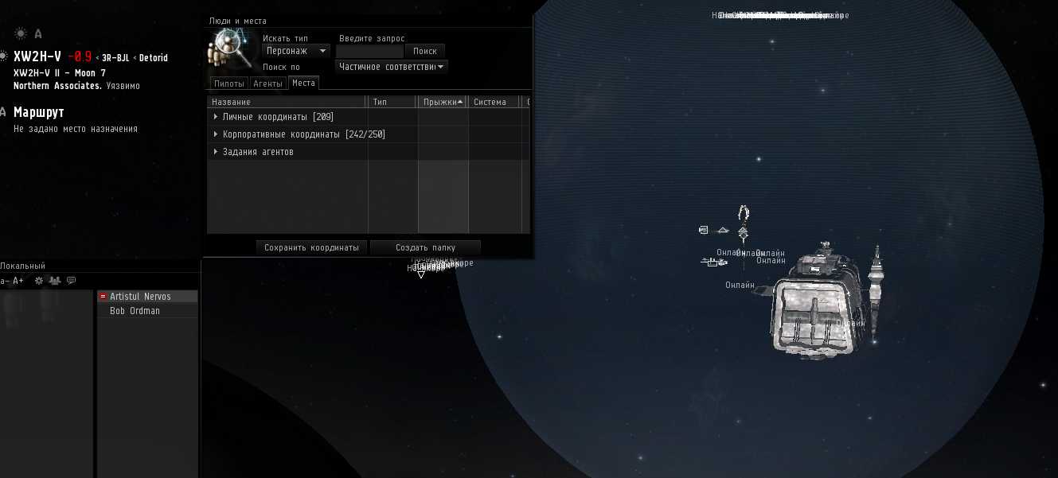Select Bob Ordman in local list

[147, 311]
